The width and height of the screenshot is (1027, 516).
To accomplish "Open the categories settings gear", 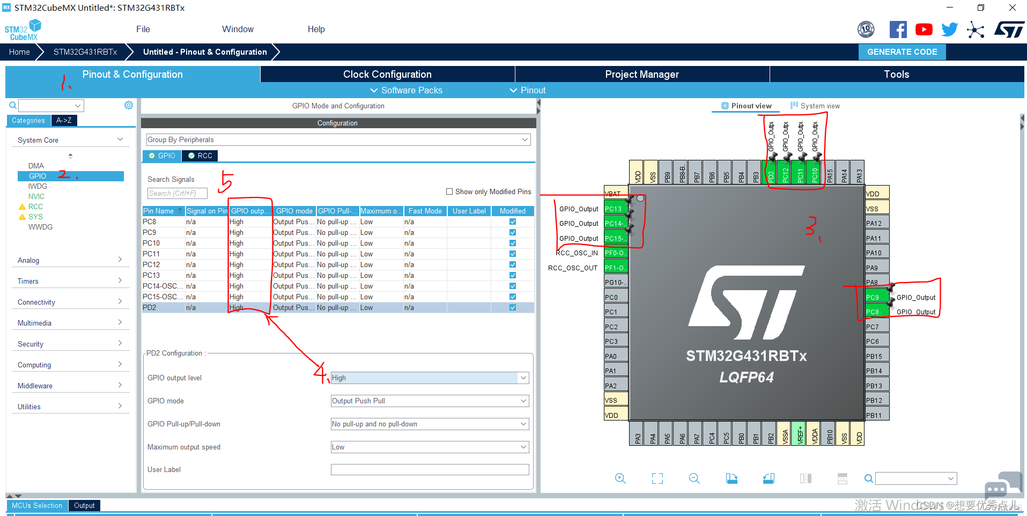I will coord(129,105).
